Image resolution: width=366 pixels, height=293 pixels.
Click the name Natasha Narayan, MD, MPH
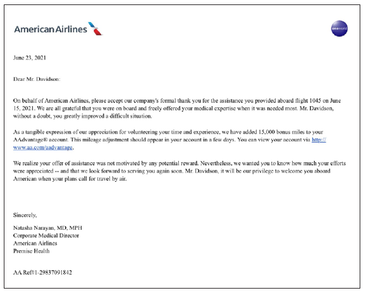(47, 228)
